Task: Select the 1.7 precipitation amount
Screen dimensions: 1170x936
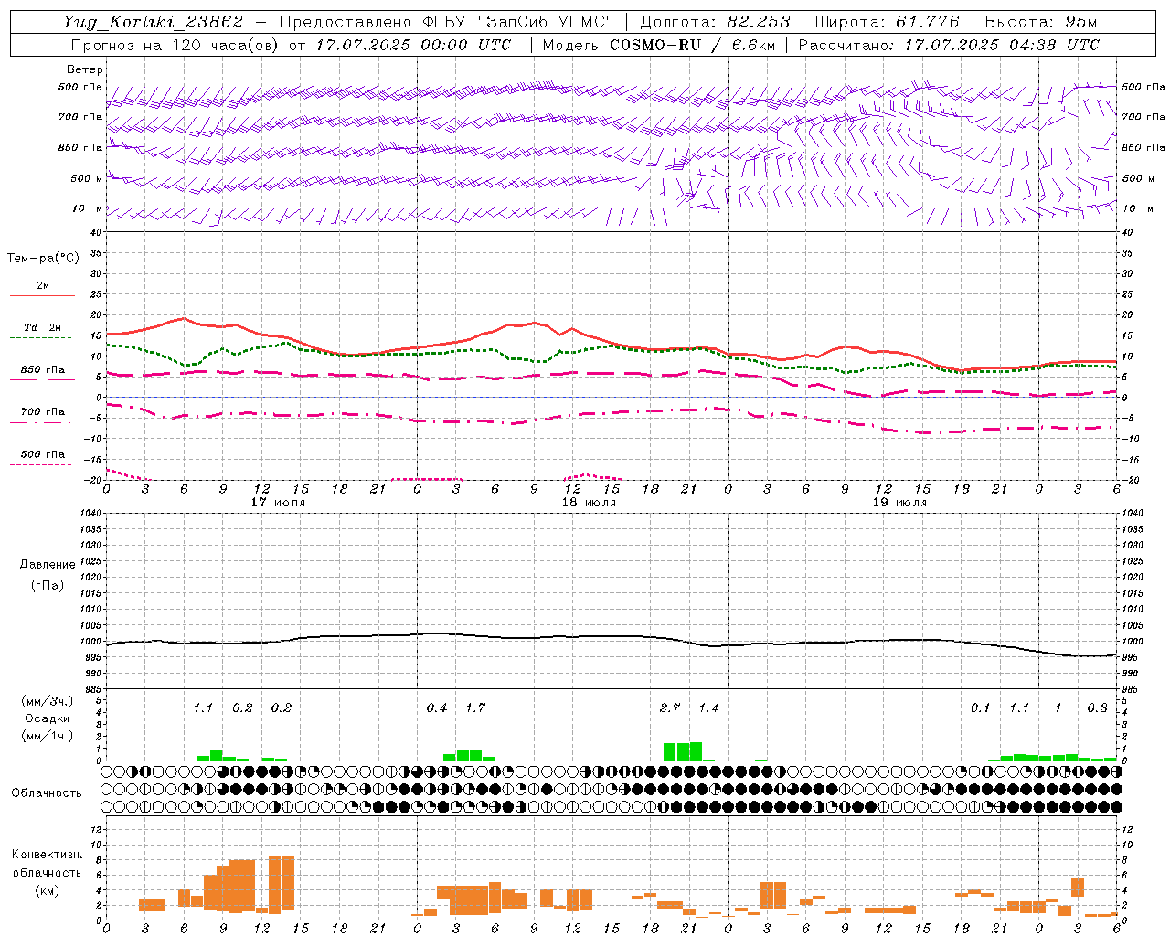Action: 475,707
